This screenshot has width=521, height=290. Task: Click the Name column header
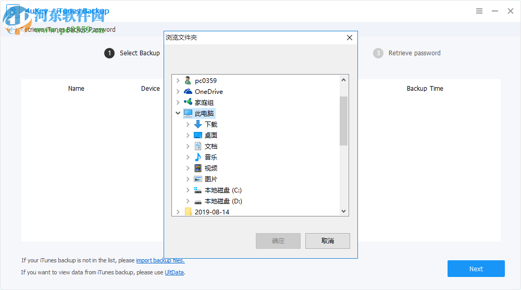[76, 89]
